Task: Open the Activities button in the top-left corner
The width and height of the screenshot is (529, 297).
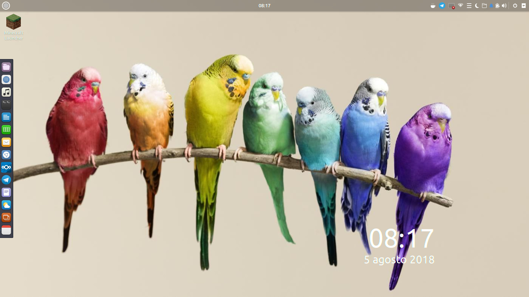Action: point(6,5)
